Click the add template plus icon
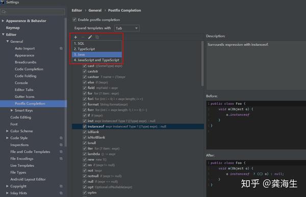The height and width of the screenshot is (197, 306). point(75,37)
